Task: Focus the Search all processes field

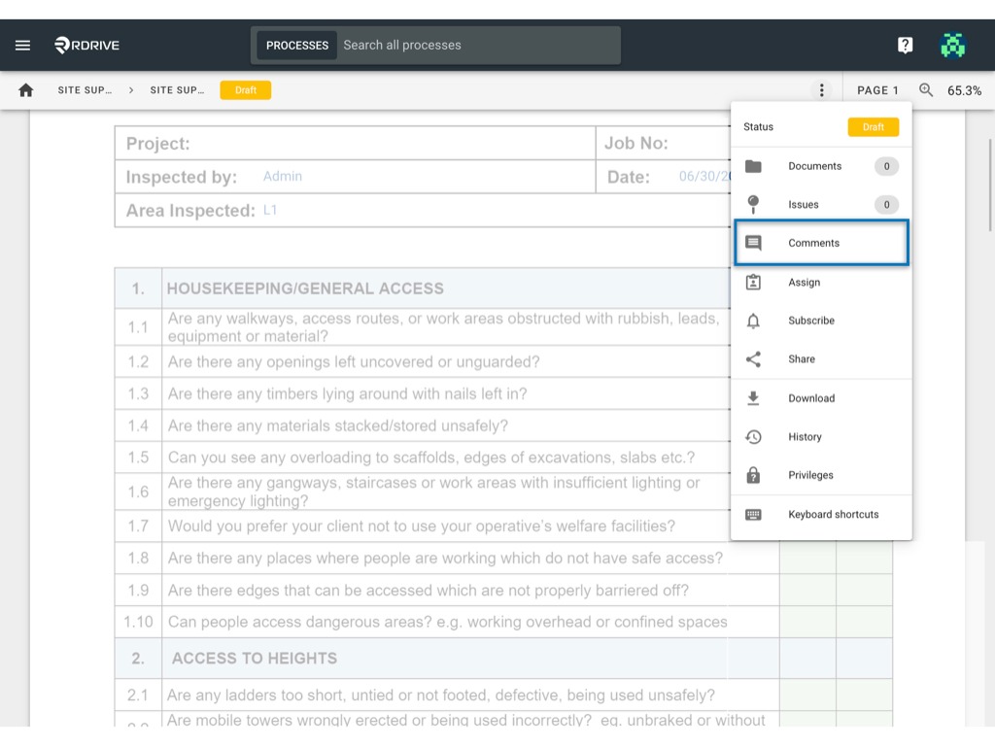Action: coord(478,45)
